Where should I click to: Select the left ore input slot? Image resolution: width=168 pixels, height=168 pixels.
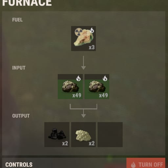coord(70,87)
